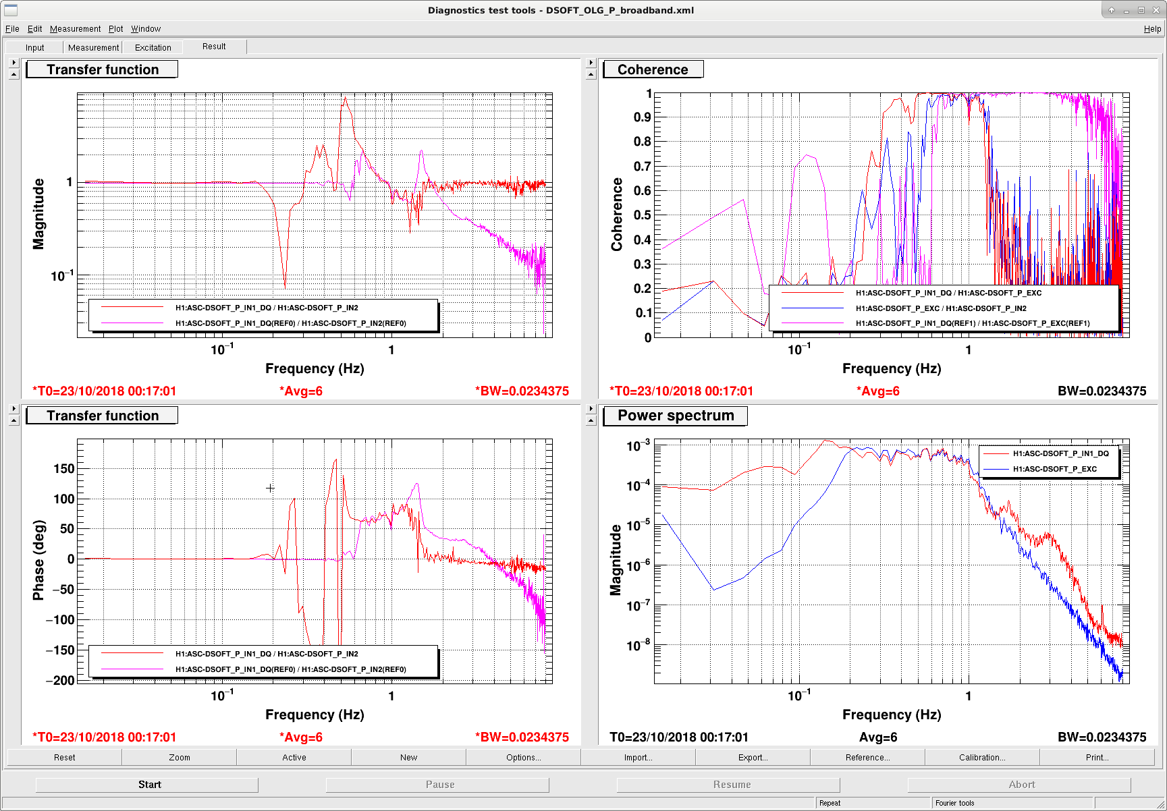Switch to the Measurement tab
The width and height of the screenshot is (1167, 811).
pos(93,47)
